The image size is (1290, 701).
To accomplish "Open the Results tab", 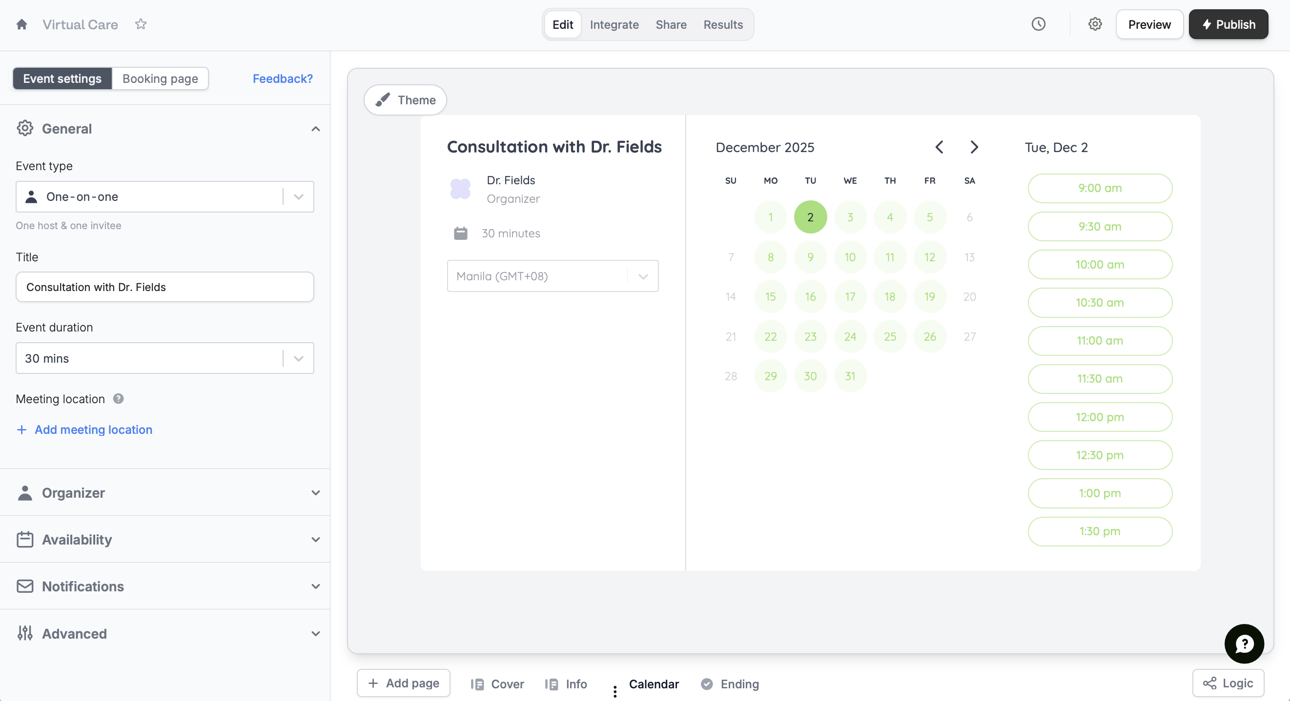I will (x=723, y=24).
